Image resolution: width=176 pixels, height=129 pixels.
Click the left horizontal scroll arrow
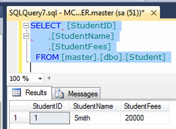pos(49,78)
